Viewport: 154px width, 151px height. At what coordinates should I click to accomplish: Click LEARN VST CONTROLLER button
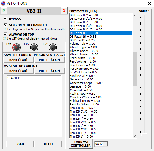pyautogui.click(x=81, y=144)
